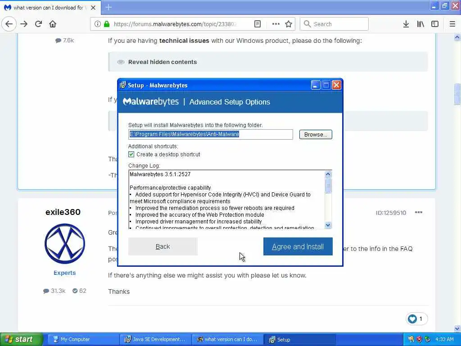Expand Reveal hidden contents spoiler

pos(162,62)
